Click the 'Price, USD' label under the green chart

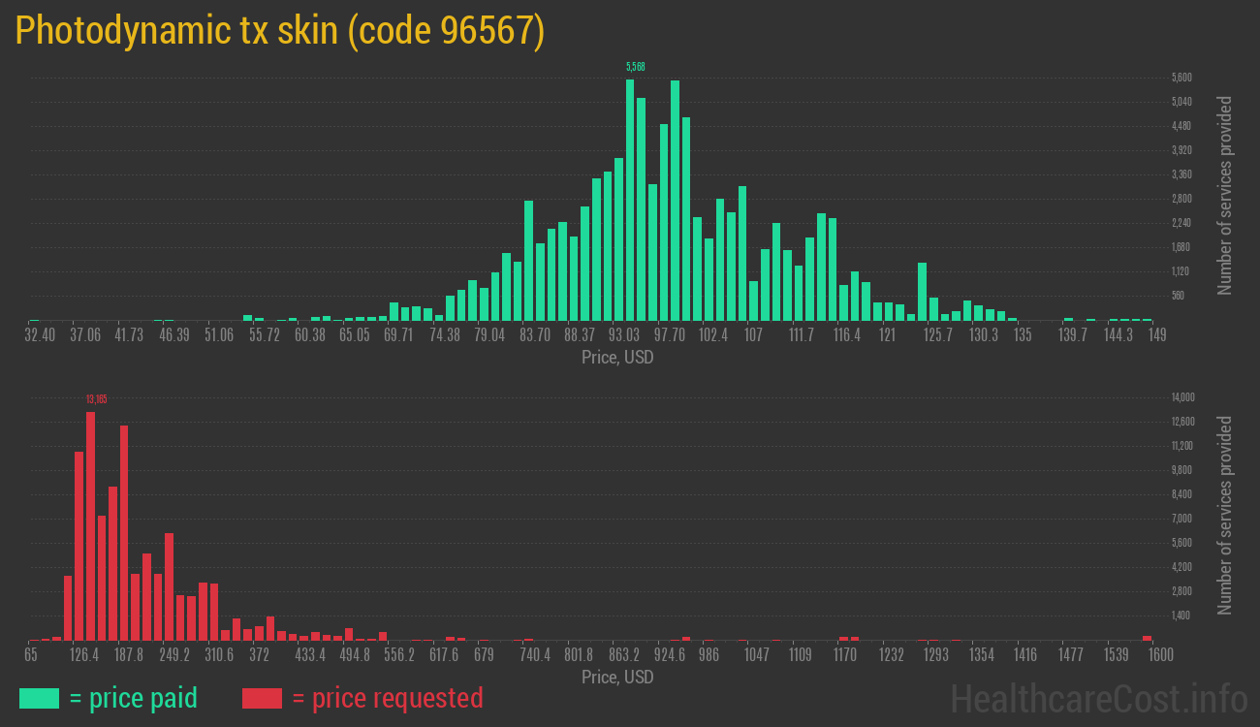pos(617,357)
